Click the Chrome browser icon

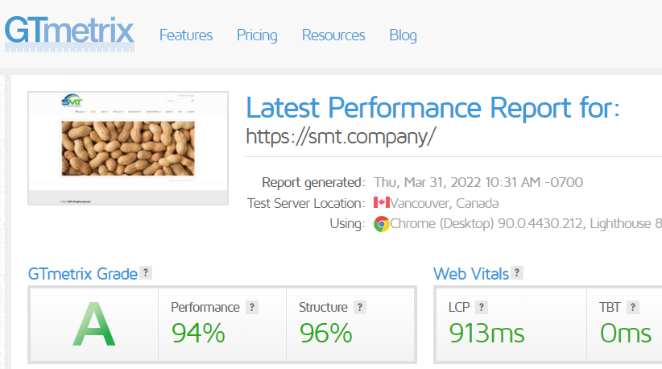(x=381, y=224)
